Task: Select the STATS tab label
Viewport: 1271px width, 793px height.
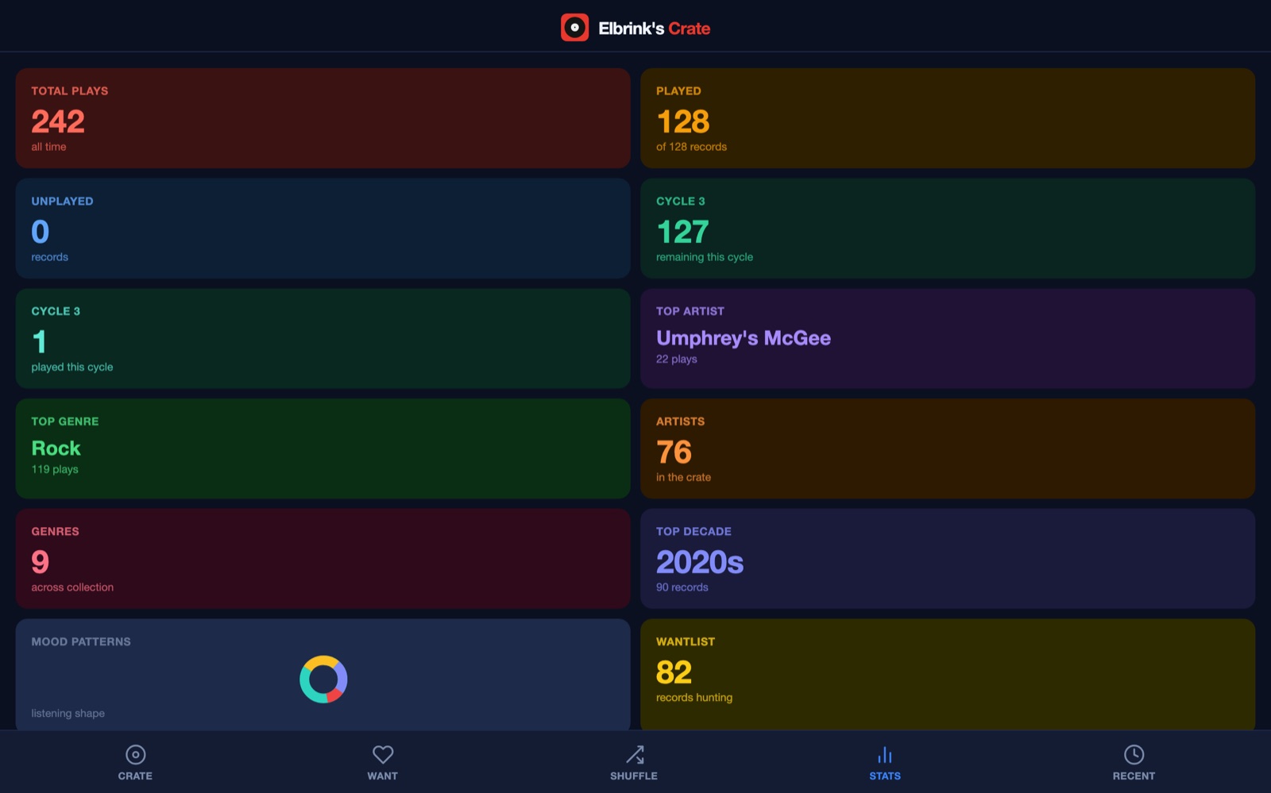Action: (885, 776)
